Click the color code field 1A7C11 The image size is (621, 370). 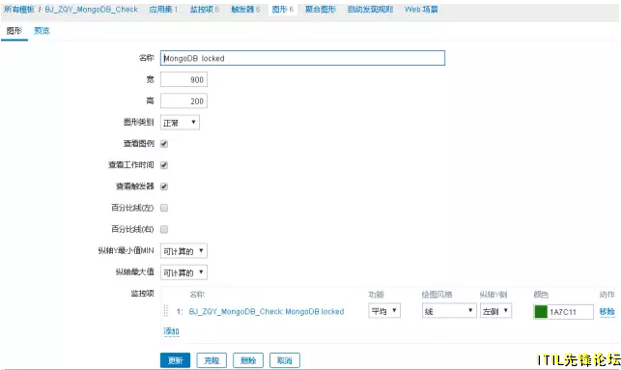(571, 312)
